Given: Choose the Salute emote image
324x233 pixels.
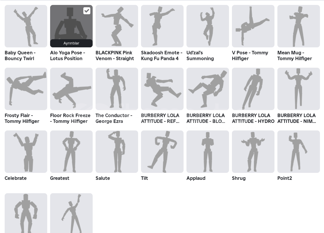Looking at the screenshot, I should coord(117,152).
